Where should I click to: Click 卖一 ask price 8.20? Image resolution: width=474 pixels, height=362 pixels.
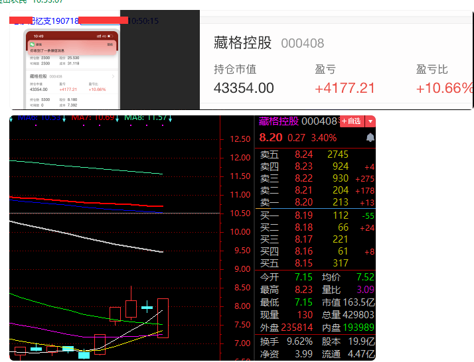click(304, 202)
